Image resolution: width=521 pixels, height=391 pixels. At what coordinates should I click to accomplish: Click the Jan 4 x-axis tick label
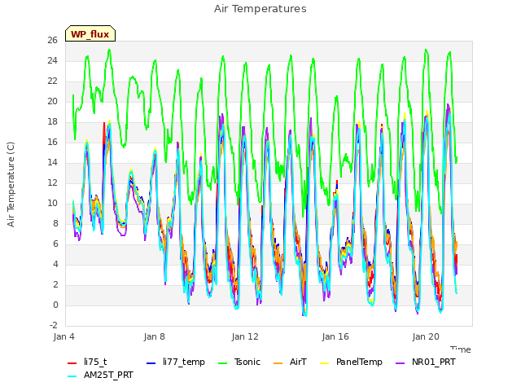[x=63, y=336]
